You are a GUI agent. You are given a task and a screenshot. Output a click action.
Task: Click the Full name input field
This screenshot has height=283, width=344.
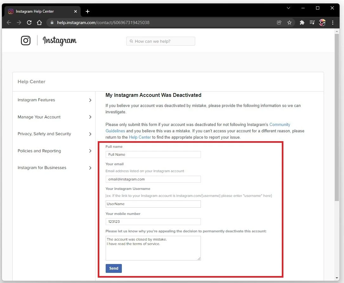pyautogui.click(x=153, y=154)
